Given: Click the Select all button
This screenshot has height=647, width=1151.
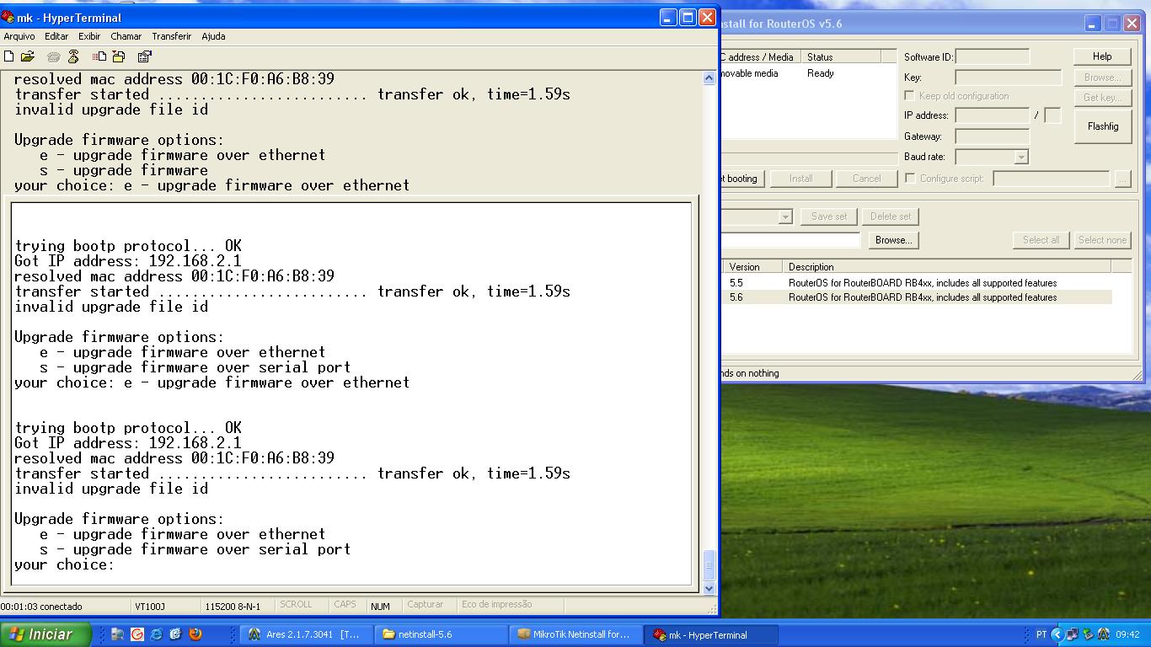Looking at the screenshot, I should point(1041,240).
